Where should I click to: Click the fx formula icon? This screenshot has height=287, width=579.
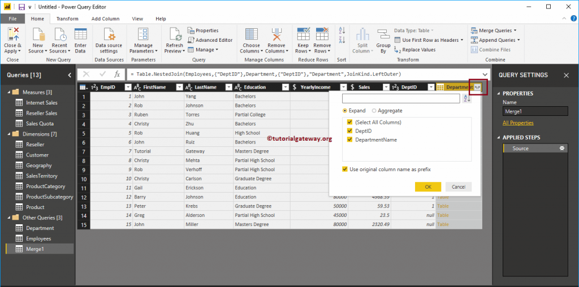pyautogui.click(x=116, y=74)
